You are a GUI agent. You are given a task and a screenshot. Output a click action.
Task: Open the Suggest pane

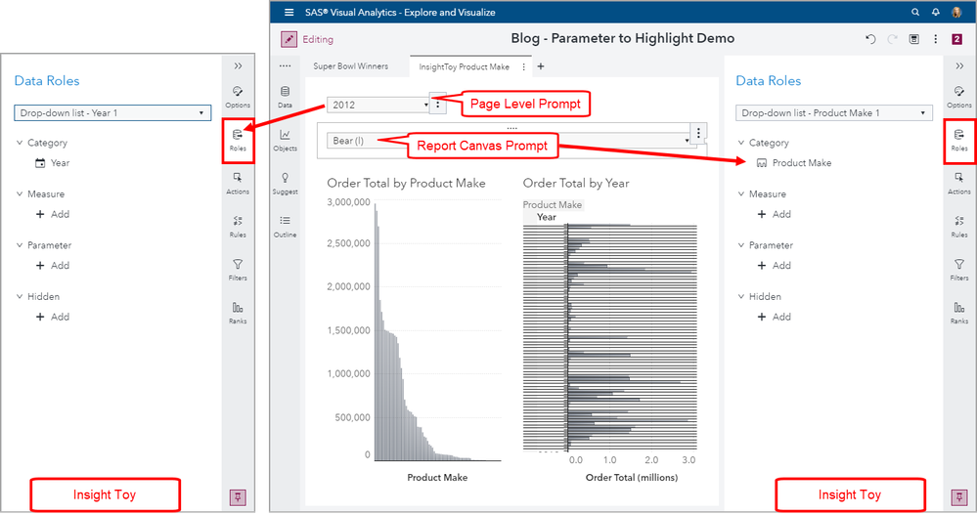click(x=285, y=184)
